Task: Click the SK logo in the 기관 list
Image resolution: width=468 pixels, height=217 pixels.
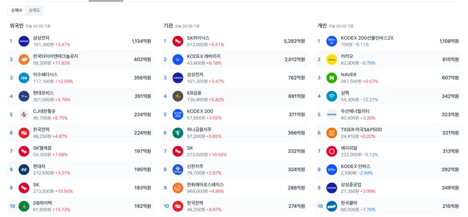Action: [x=178, y=151]
